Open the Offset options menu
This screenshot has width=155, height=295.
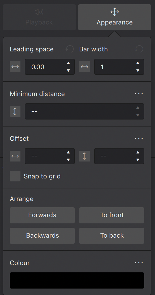click(139, 138)
